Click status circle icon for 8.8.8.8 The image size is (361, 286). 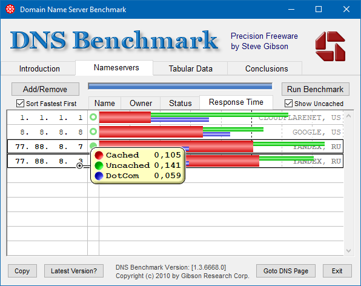(93, 131)
